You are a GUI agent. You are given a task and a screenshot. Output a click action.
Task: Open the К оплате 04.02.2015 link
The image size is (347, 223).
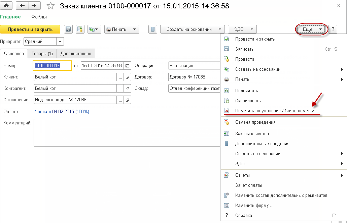coord(62,112)
